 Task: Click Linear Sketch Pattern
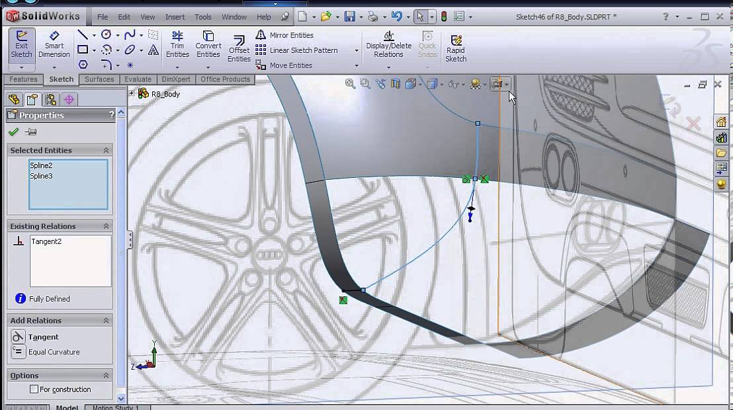tap(297, 50)
